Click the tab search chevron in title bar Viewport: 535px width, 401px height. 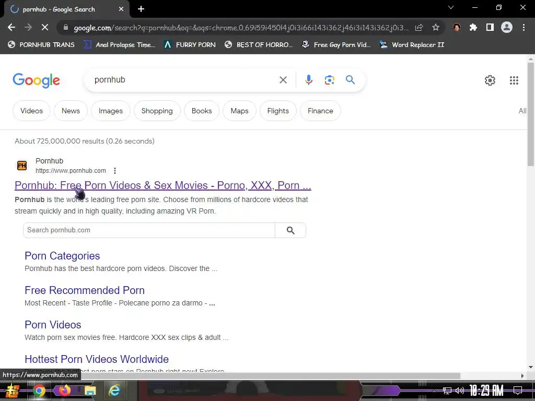click(451, 7)
